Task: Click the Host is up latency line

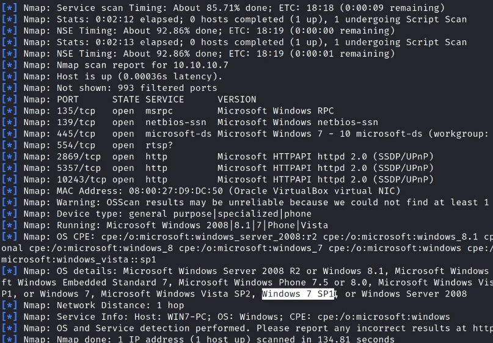Action: (139, 77)
